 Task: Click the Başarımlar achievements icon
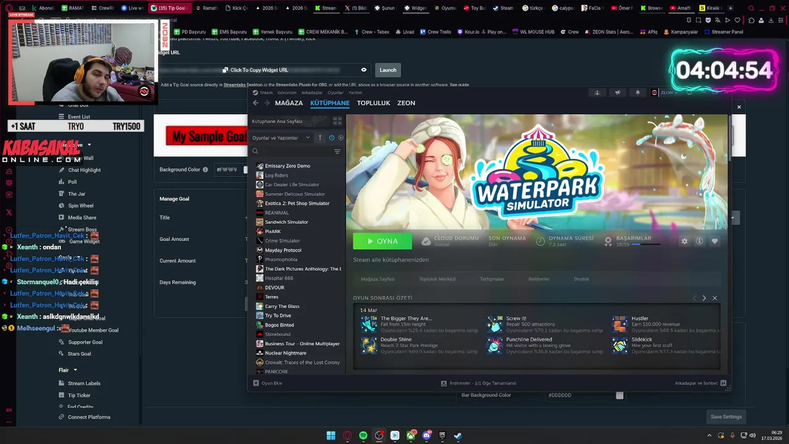pyautogui.click(x=608, y=241)
